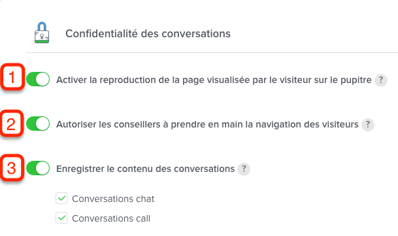Disable visitor page reproduction toggle
Image resolution: width=398 pixels, height=236 pixels.
pos(38,79)
